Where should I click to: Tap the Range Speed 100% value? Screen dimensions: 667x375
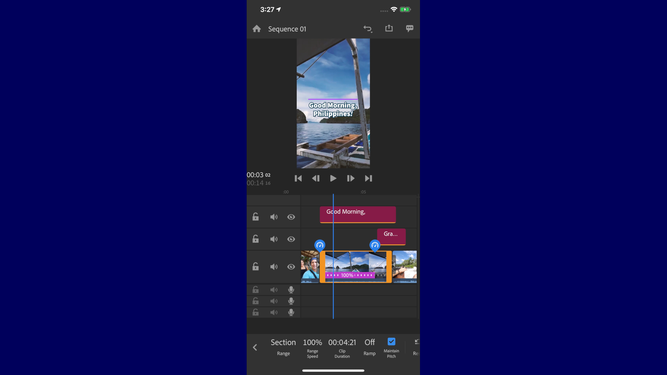coord(312,342)
